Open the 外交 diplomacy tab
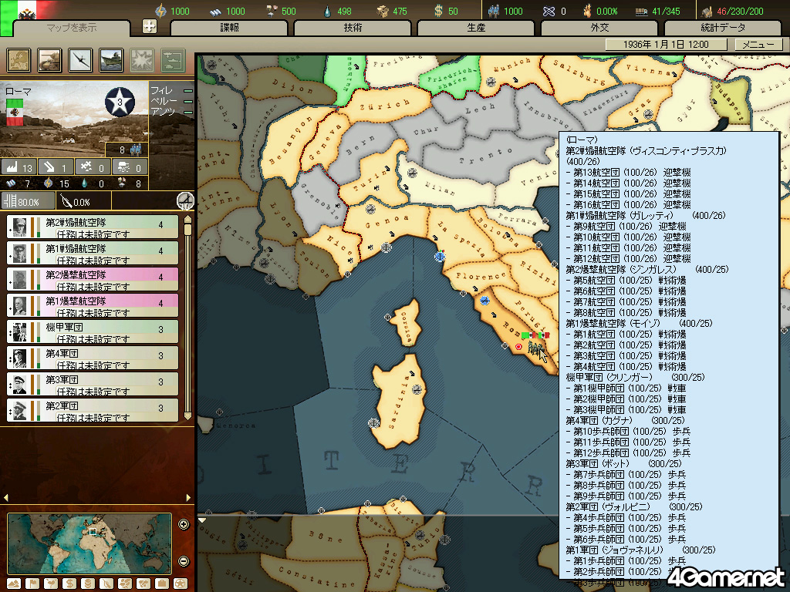The width and height of the screenshot is (790, 592). click(599, 28)
